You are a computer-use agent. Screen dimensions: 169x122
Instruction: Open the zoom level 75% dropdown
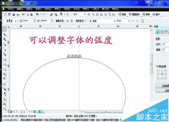point(85,14)
